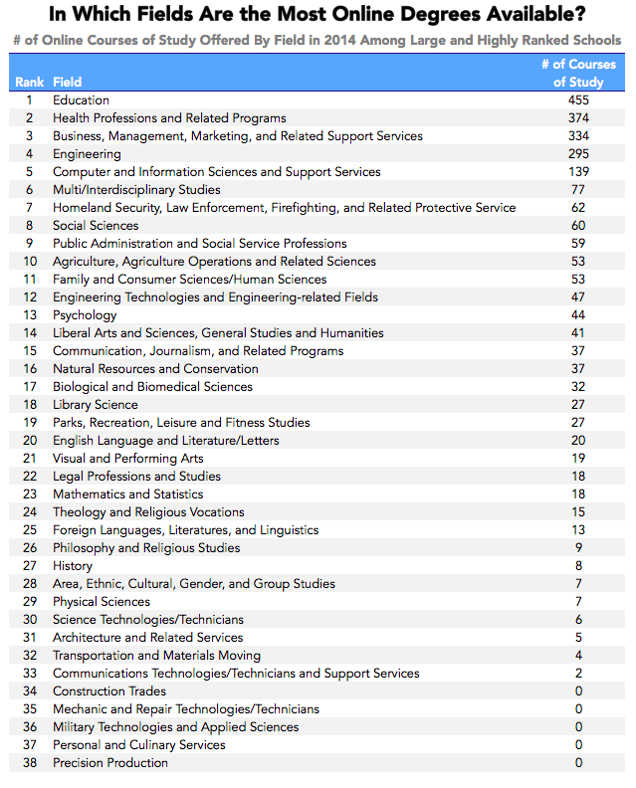Select 'Physical Sciences' in the table
Image resolution: width=636 pixels, height=788 pixels.
click(x=102, y=602)
